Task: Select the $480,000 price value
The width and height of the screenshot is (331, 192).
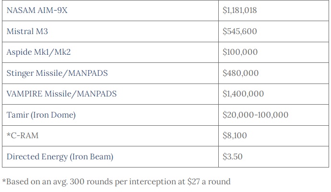Action: (x=240, y=73)
